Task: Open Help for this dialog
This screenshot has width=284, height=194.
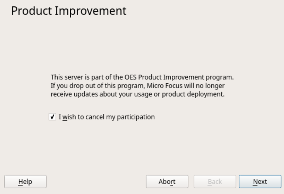Action: coord(25,182)
